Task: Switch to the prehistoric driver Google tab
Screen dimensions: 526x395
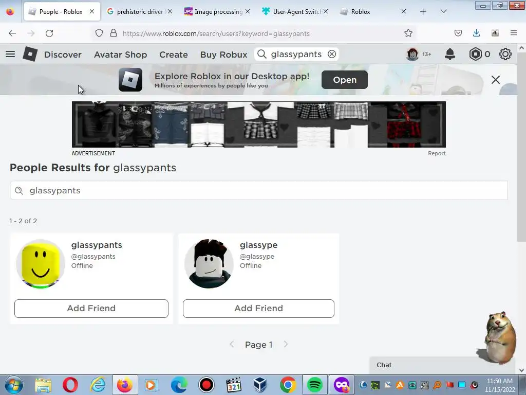Action: pos(139,11)
